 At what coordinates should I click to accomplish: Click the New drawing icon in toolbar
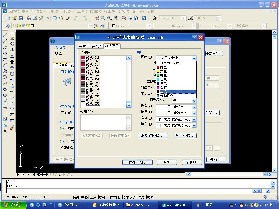point(8,18)
